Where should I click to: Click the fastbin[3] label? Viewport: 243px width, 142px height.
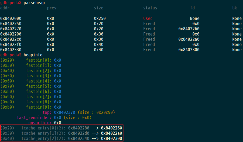[x=39, y=76]
